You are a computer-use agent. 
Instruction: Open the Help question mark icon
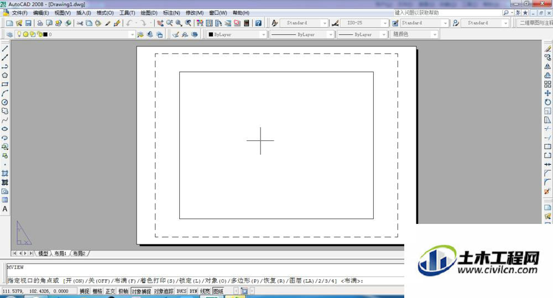click(x=258, y=23)
